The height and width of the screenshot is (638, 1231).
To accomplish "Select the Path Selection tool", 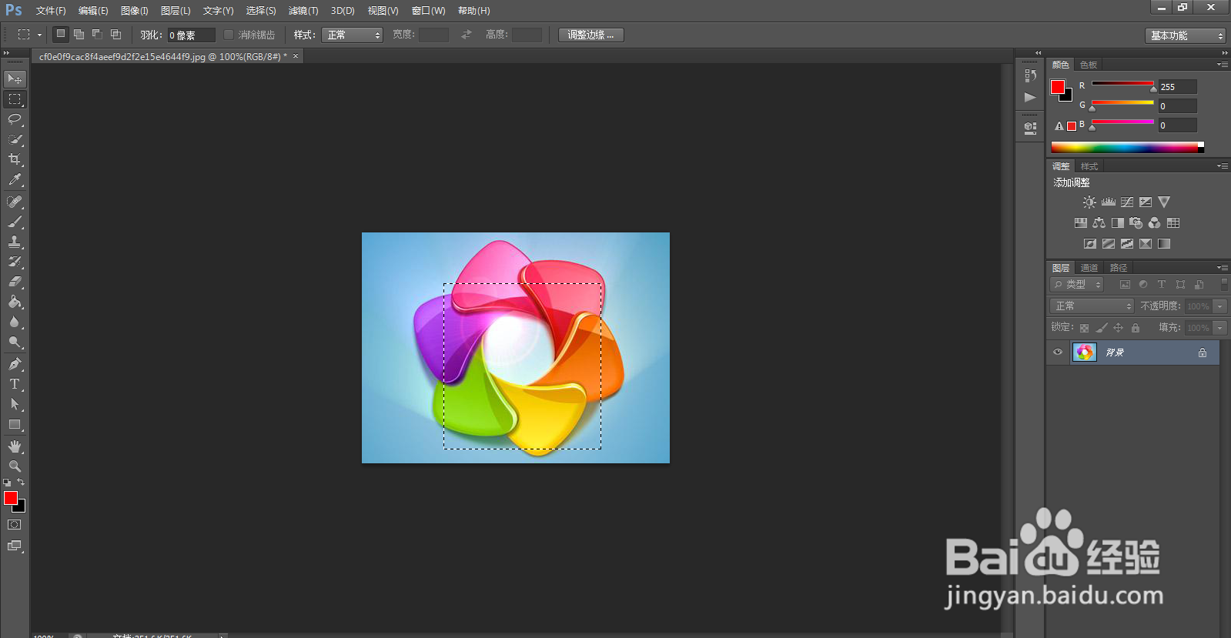I will (x=15, y=404).
